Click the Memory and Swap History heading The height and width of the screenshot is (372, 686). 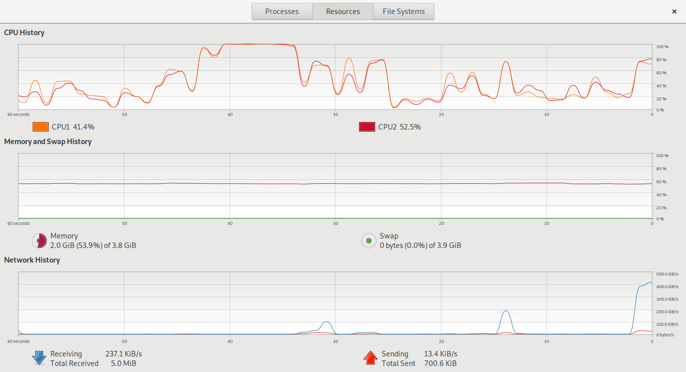point(48,142)
